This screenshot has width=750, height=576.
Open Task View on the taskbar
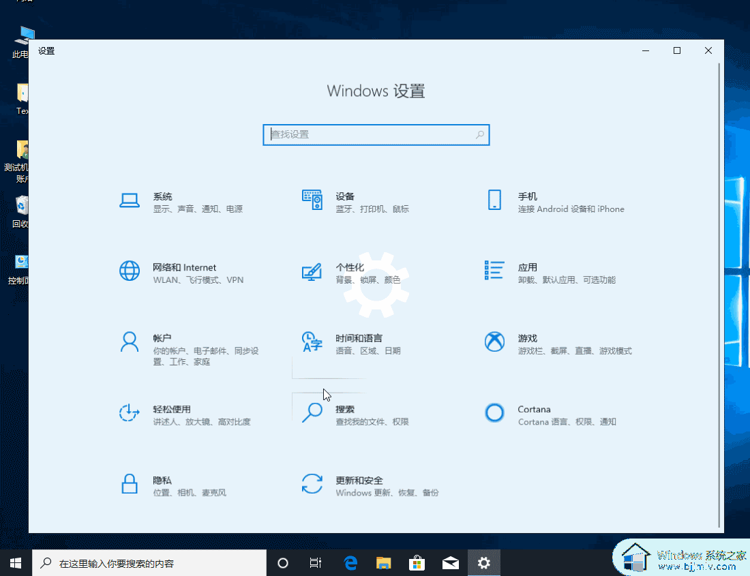point(315,563)
